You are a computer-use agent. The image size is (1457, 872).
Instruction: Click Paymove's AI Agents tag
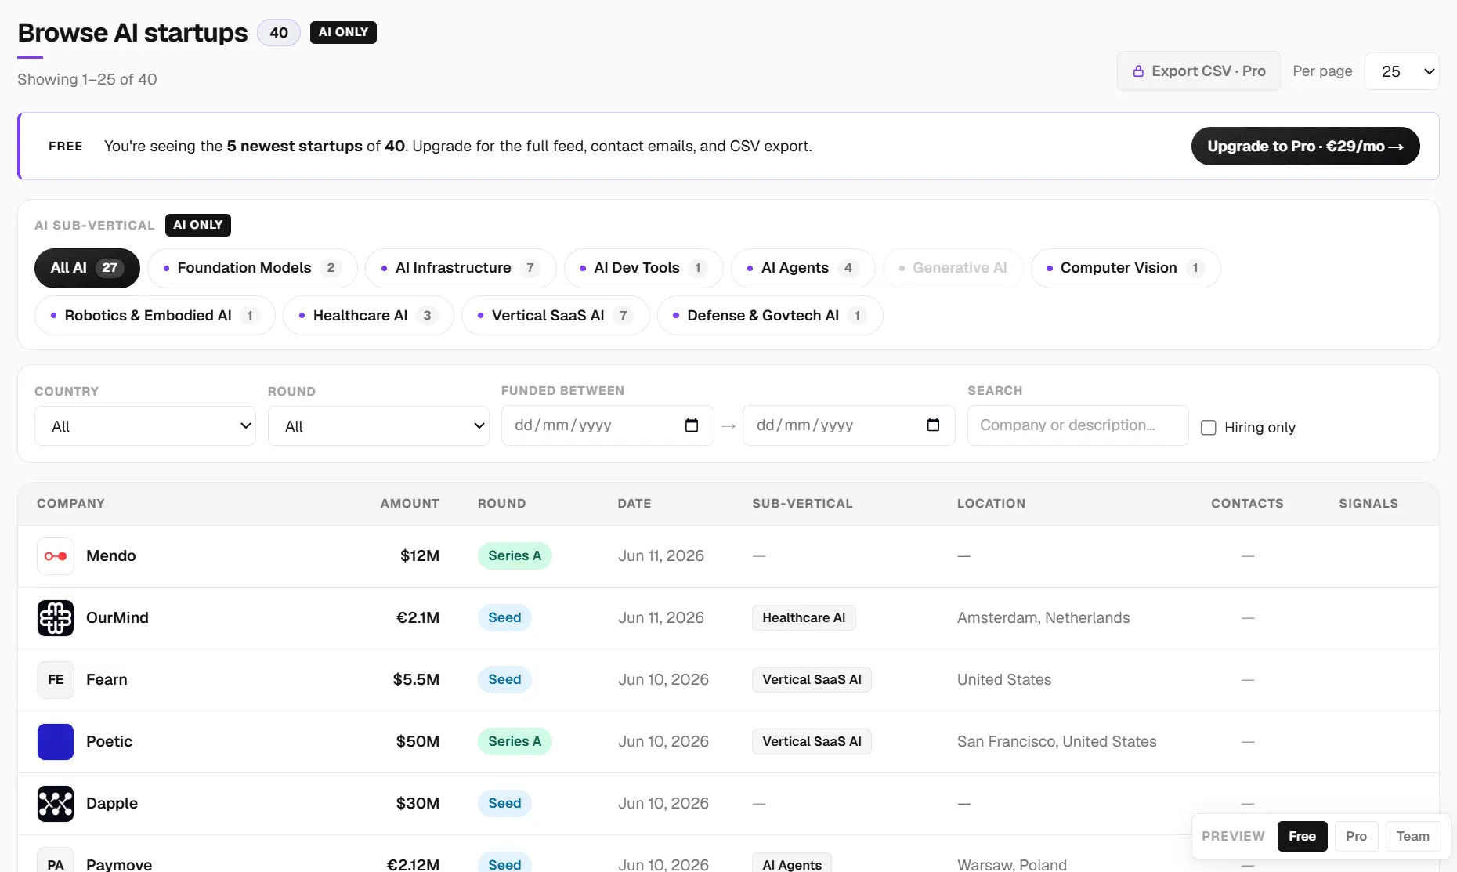[x=792, y=864]
